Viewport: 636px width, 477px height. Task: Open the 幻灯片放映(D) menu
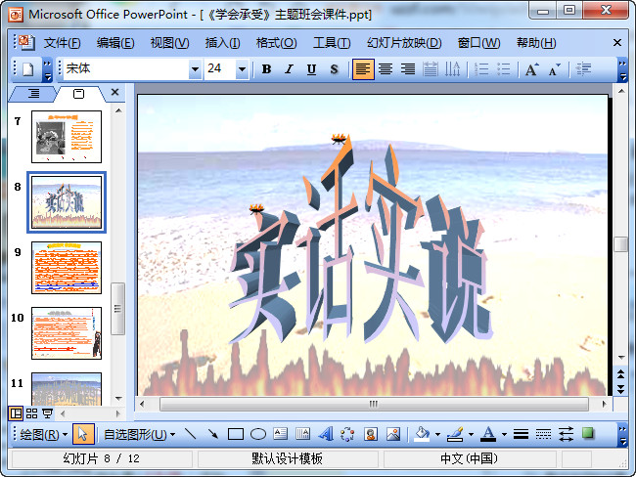[404, 43]
